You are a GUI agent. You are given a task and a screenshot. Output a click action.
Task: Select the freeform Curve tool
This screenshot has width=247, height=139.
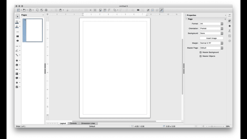pyautogui.click(x=17, y=51)
